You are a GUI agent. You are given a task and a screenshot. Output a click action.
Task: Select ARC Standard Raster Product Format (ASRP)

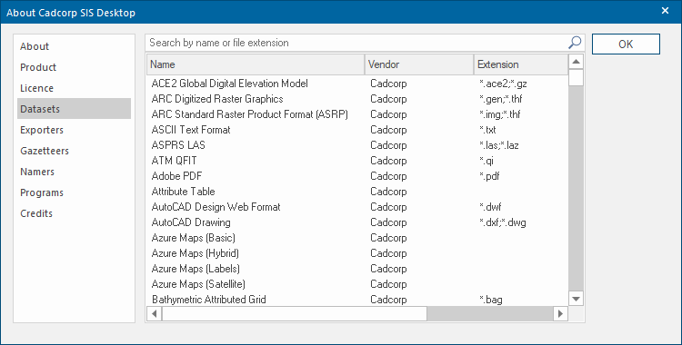click(357, 114)
